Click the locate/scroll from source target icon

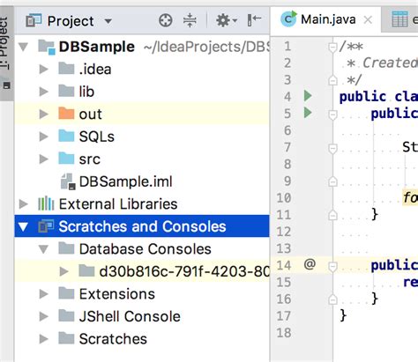pos(166,21)
